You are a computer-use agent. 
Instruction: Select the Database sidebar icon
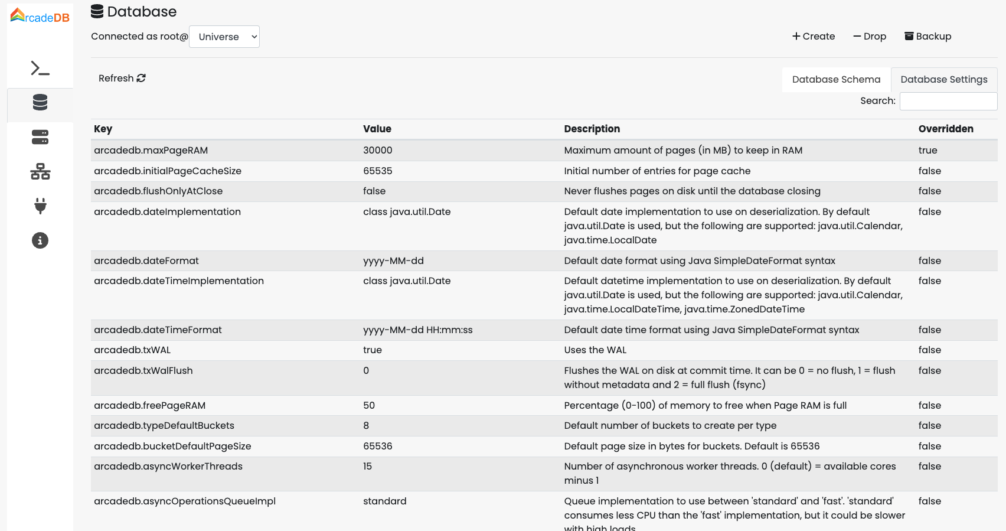40,103
